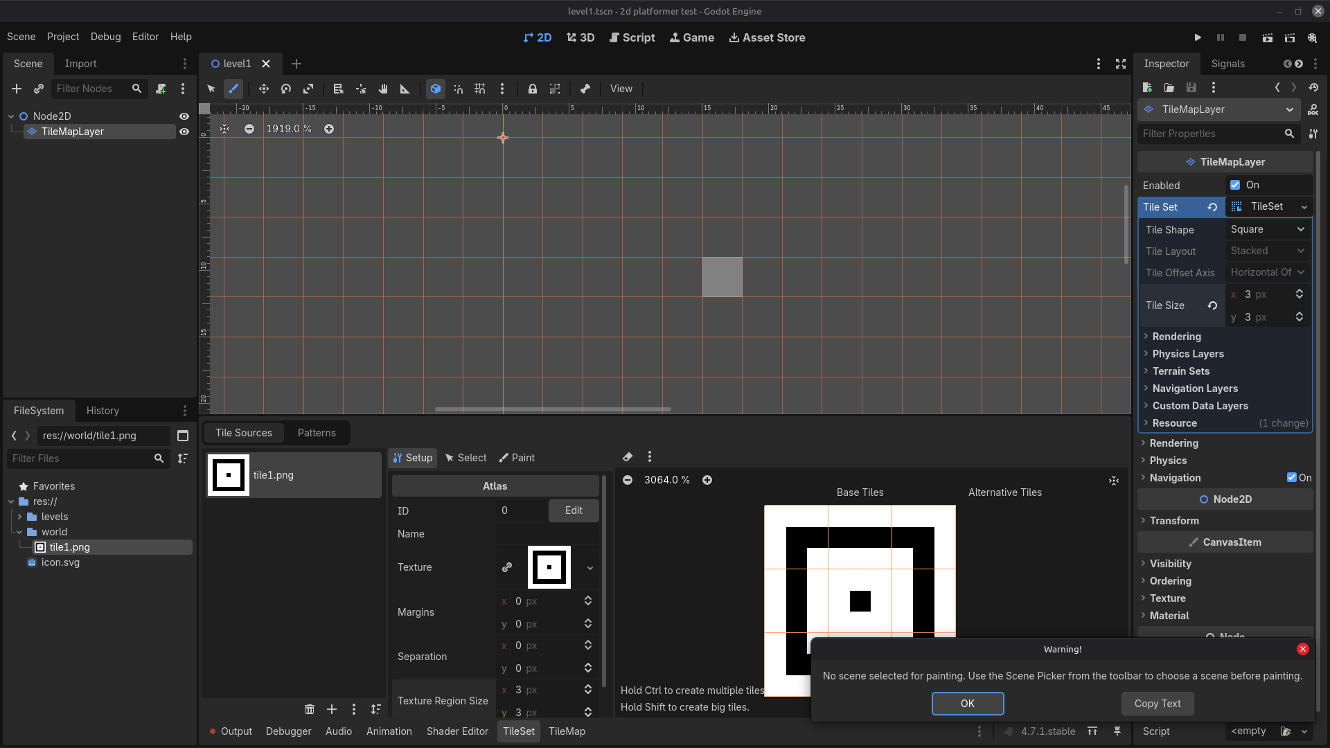Select the viewport select-mode arrow tool
This screenshot has height=748, width=1330.
(211, 89)
